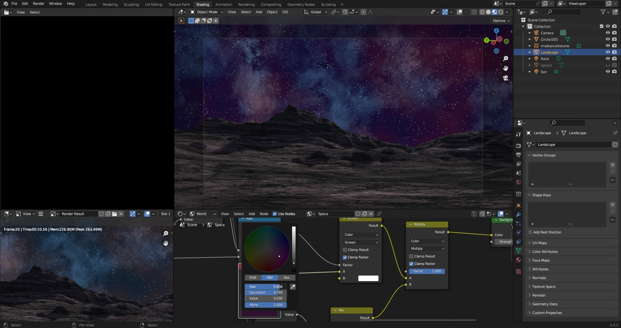Select the HSV color mode button
Viewport: 621px width, 328px height.
270,278
